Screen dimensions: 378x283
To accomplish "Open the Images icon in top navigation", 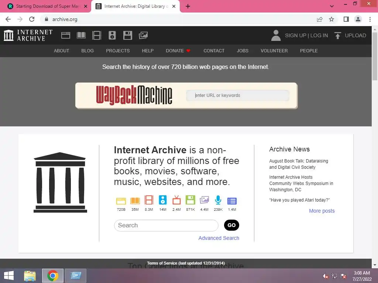I will coord(143,35).
